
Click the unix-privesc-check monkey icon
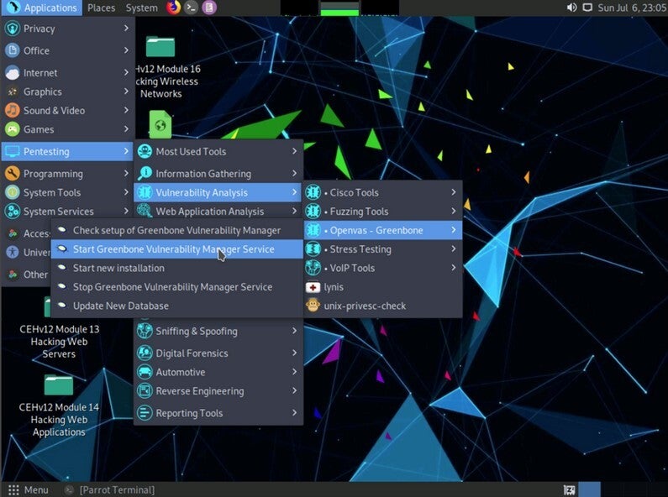(x=313, y=306)
